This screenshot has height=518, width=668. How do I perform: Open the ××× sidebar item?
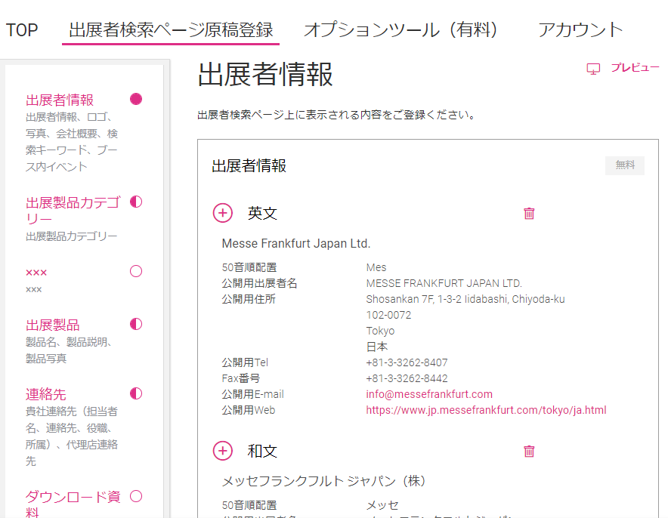click(36, 273)
